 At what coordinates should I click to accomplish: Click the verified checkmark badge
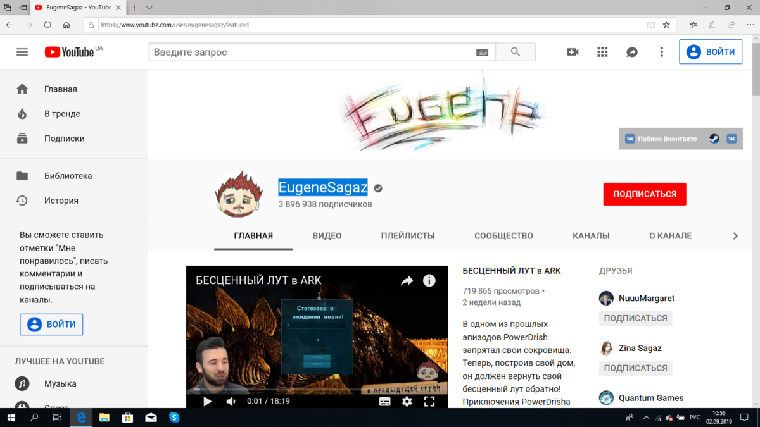pyautogui.click(x=378, y=188)
